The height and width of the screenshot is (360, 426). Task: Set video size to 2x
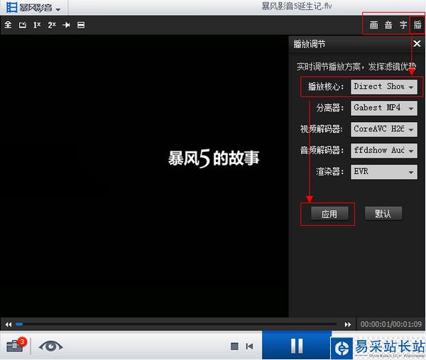52,25
